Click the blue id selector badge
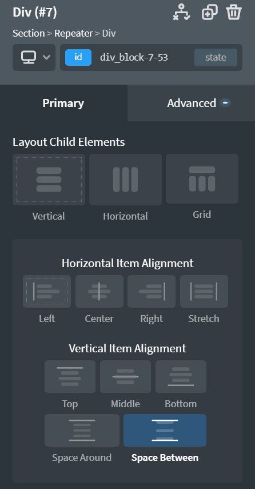This screenshot has height=489, width=255. [78, 57]
